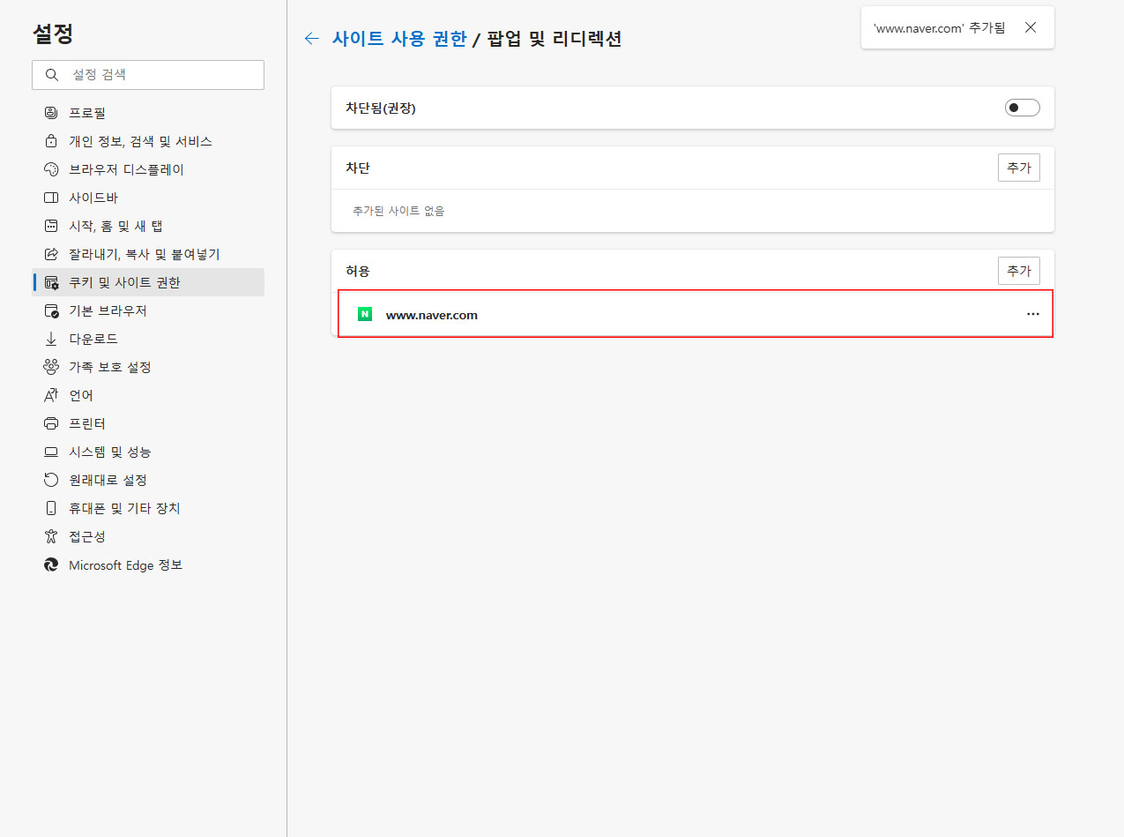Image resolution: width=1124 pixels, height=837 pixels.
Task: Click the 쿠키 및 사이트 권한 icon
Action: pyautogui.click(x=51, y=282)
